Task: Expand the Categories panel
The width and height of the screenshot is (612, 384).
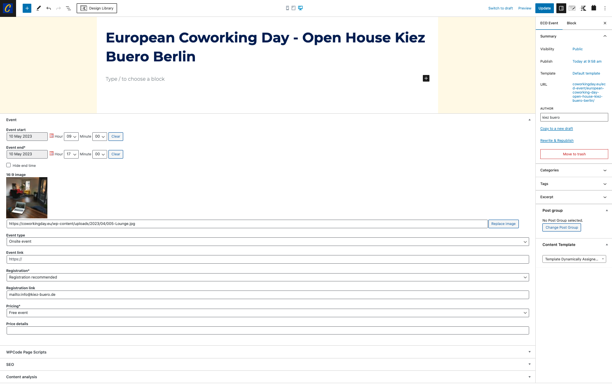Action: point(573,170)
